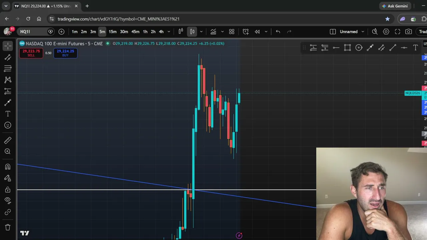Undo the last chart action
This screenshot has height=240, width=427.
tap(278, 32)
